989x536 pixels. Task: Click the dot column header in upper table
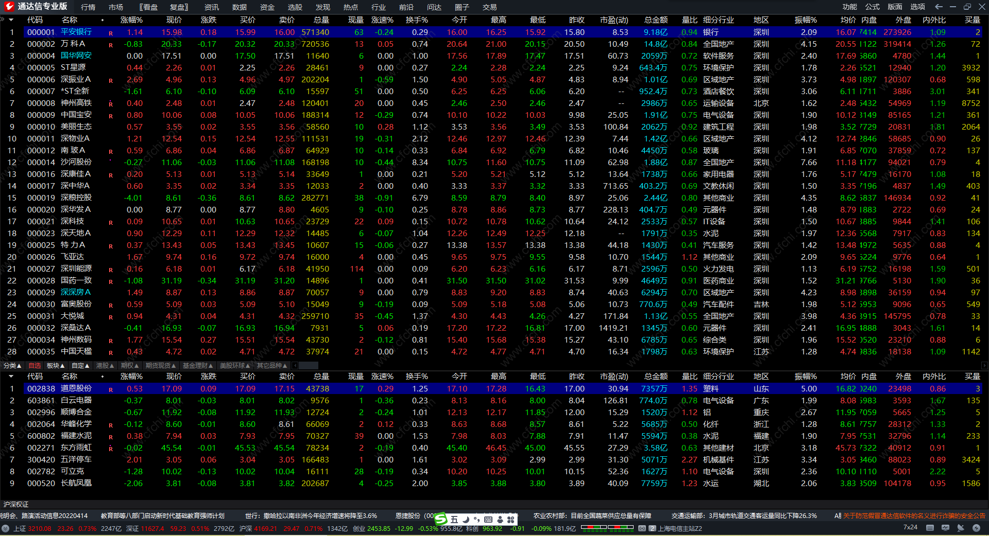[103, 20]
